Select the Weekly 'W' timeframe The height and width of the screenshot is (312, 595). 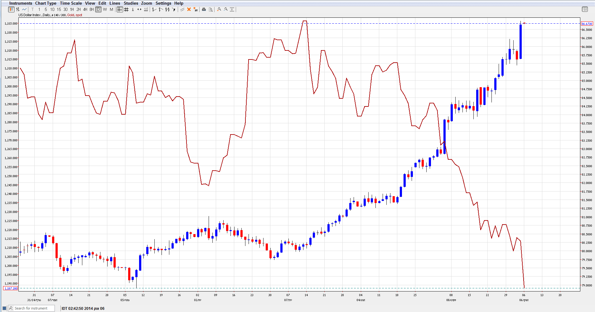105,9
